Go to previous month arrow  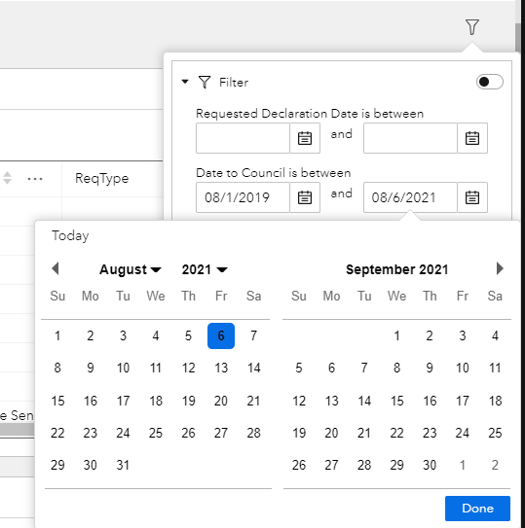(x=56, y=268)
